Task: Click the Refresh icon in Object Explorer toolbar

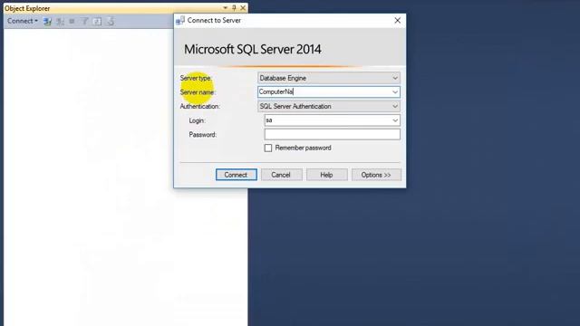Action: tap(97, 22)
